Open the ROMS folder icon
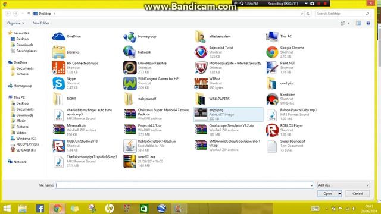The width and height of the screenshot is (381, 214). (58, 99)
